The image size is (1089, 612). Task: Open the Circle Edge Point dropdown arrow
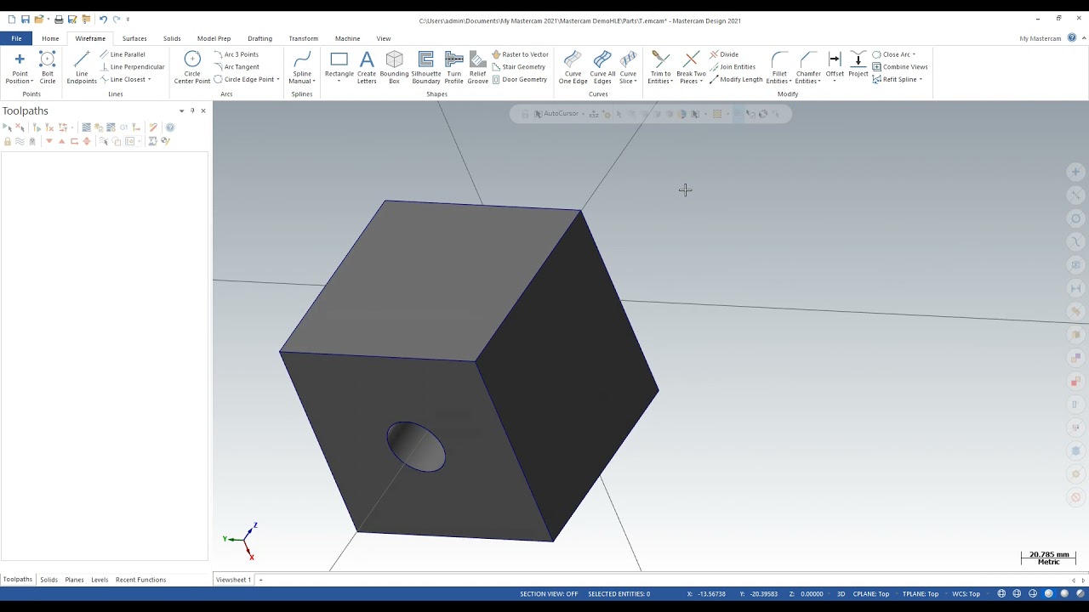tap(278, 80)
